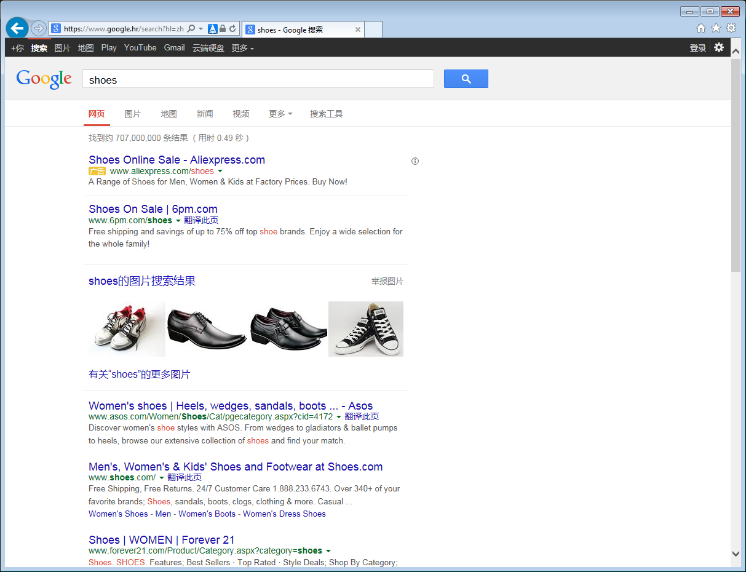Select '搜索' in the Google top bar
The image size is (746, 572).
(39, 48)
